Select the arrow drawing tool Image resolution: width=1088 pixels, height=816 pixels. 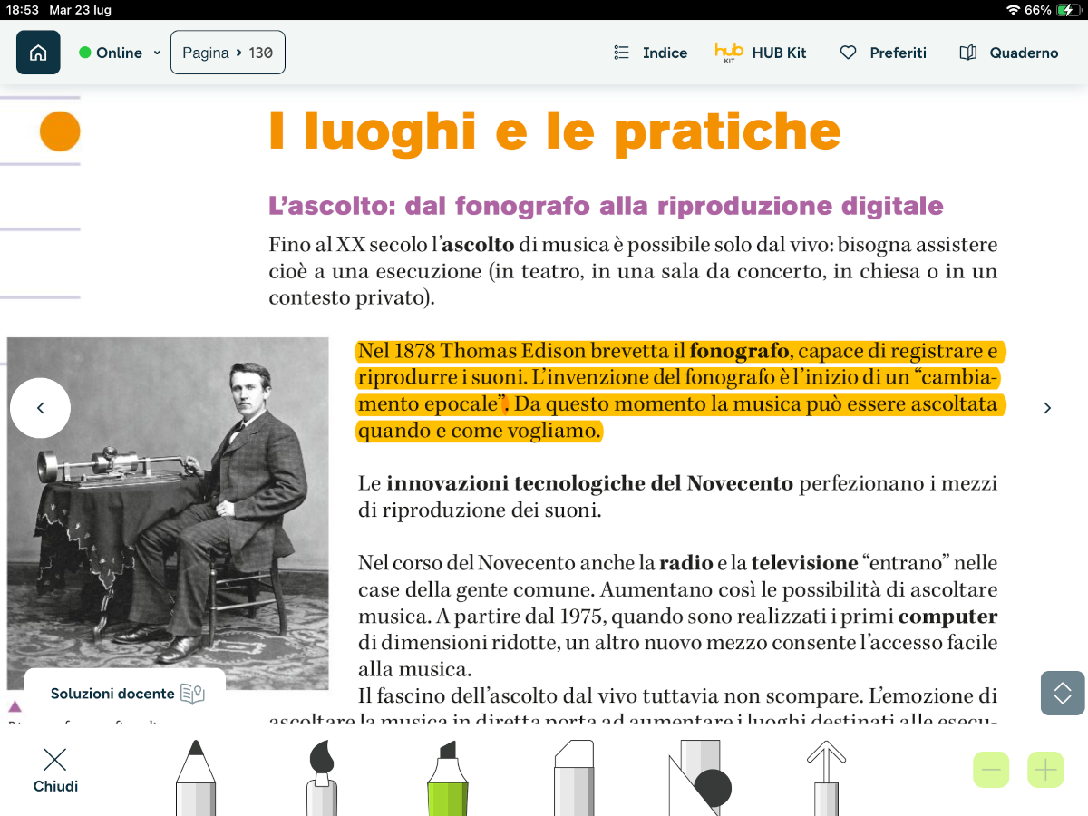tap(826, 778)
